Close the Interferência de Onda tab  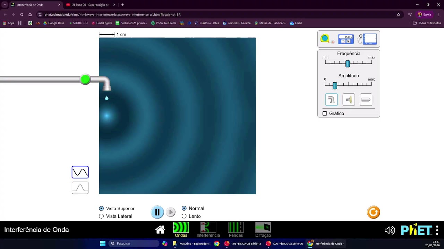(59, 5)
